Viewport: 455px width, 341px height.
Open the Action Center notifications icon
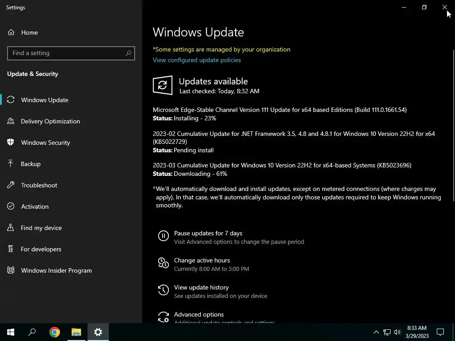(x=440, y=332)
